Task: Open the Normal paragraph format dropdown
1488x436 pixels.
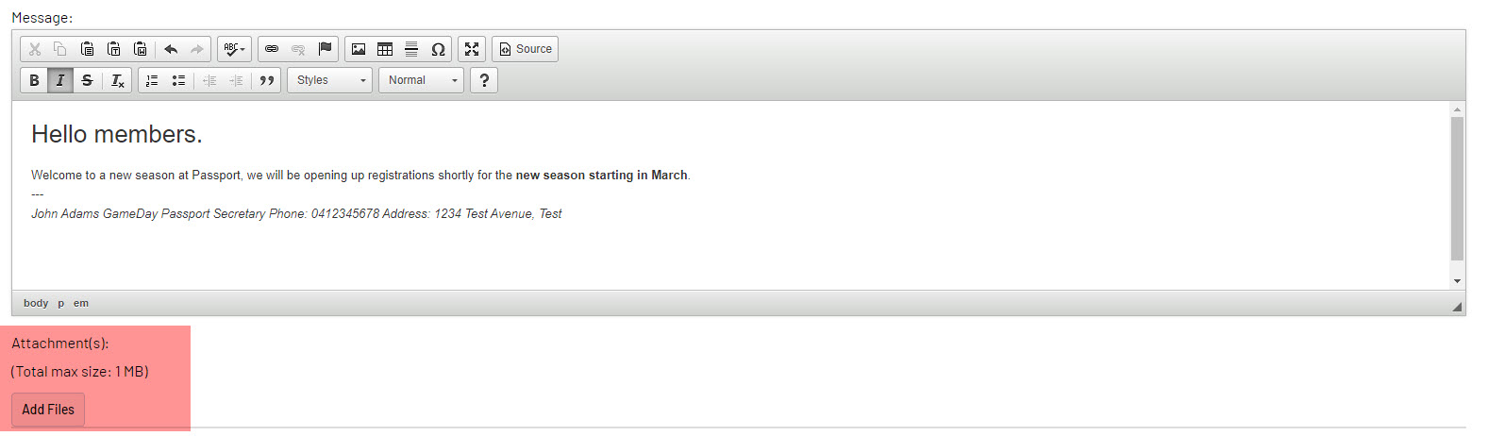Action: tap(421, 80)
